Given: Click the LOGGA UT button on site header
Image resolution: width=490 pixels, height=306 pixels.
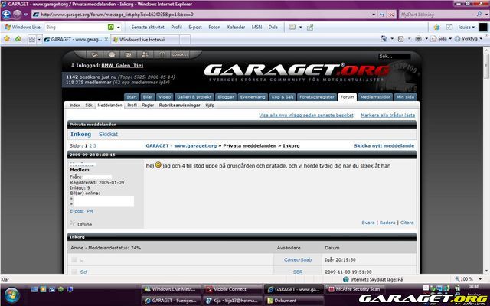Looking at the screenshot, I should click(x=180, y=54).
